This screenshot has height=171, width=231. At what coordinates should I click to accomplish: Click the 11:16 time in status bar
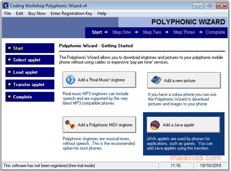175,165
